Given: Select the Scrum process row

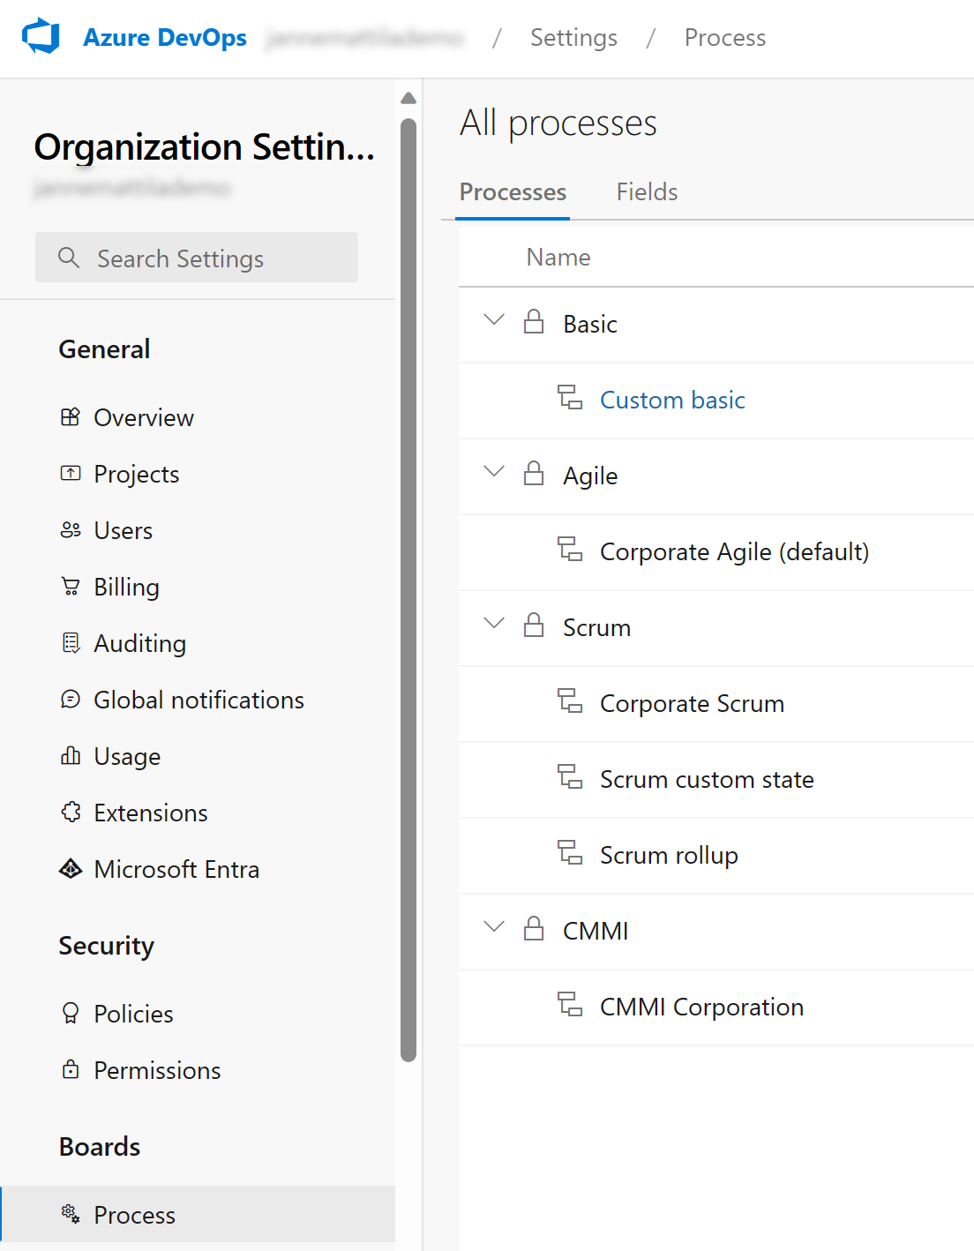Looking at the screenshot, I should [x=716, y=627].
